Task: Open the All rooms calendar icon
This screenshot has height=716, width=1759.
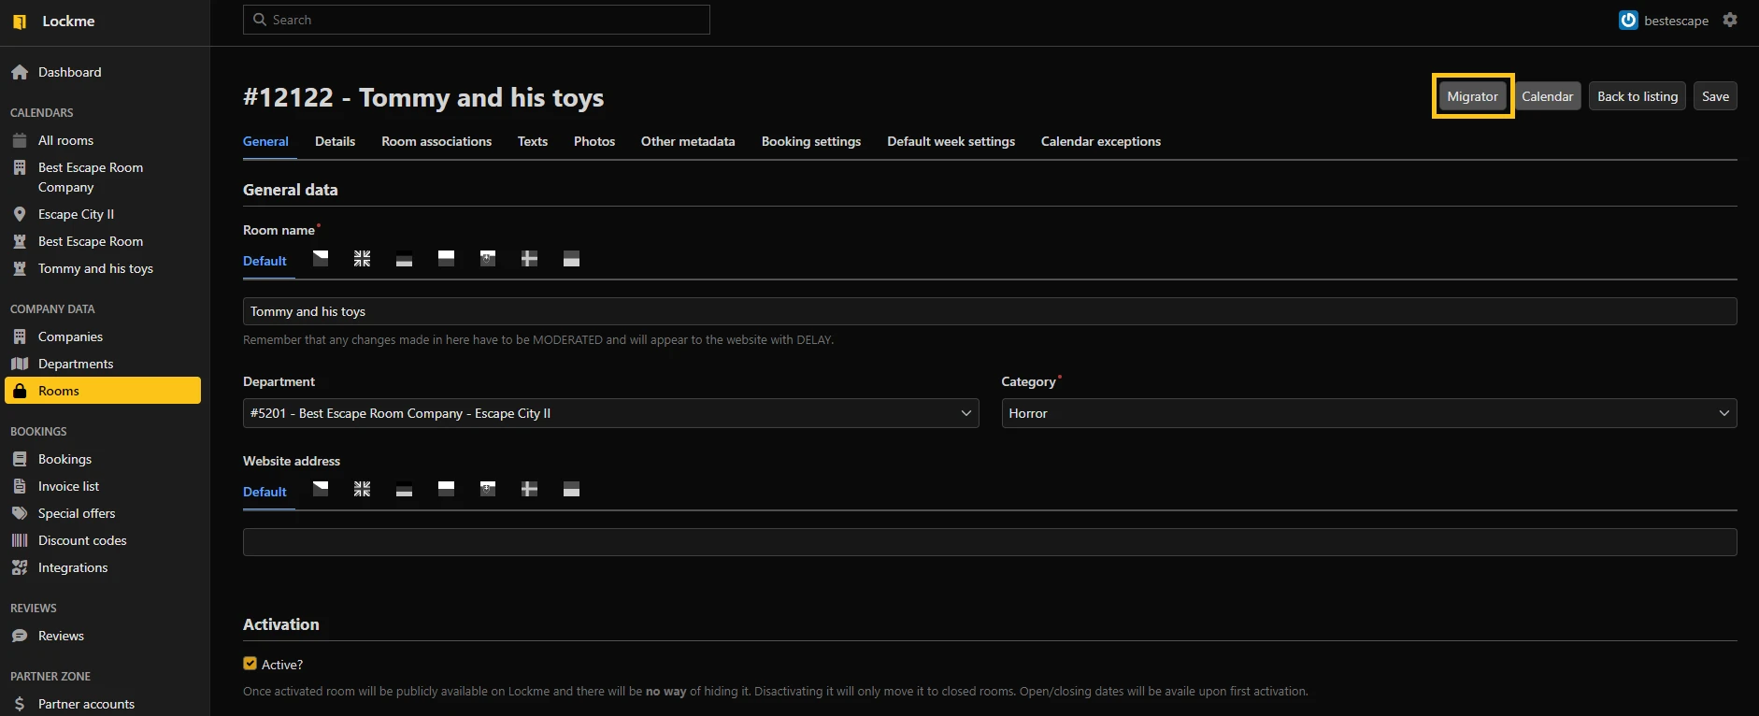Action: (20, 140)
